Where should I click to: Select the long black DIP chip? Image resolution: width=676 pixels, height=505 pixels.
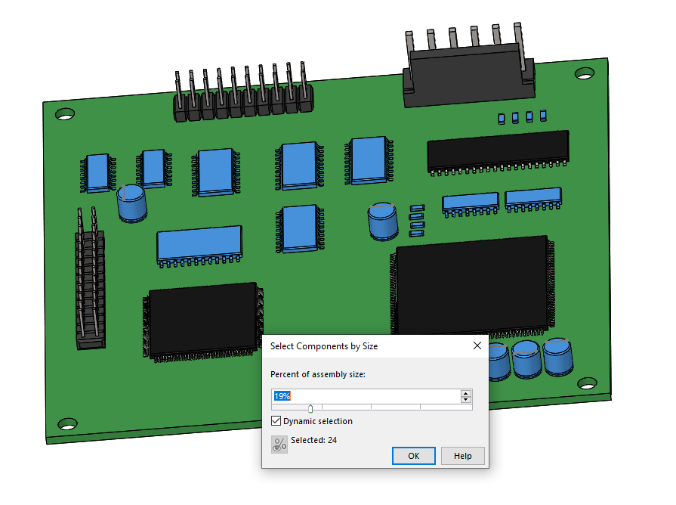(497, 150)
